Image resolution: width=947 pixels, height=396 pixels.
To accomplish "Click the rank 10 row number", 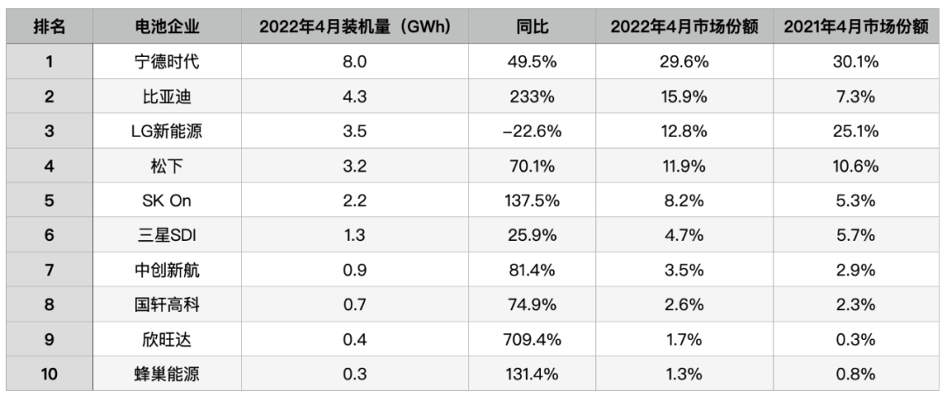I will 49,374.
